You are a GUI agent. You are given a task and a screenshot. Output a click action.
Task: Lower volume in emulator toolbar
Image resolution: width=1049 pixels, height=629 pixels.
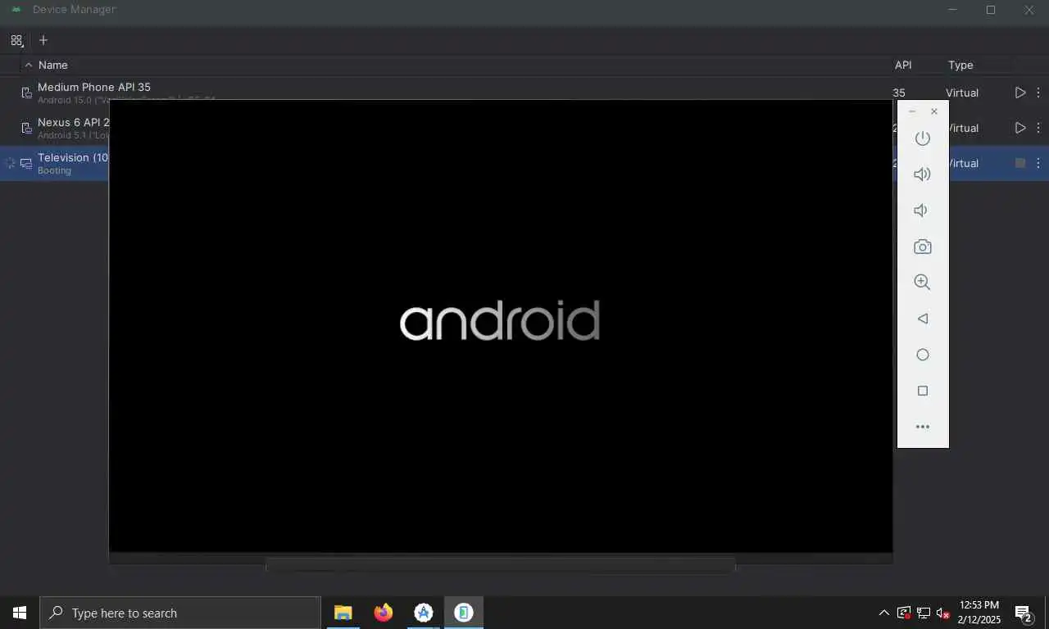coord(921,210)
